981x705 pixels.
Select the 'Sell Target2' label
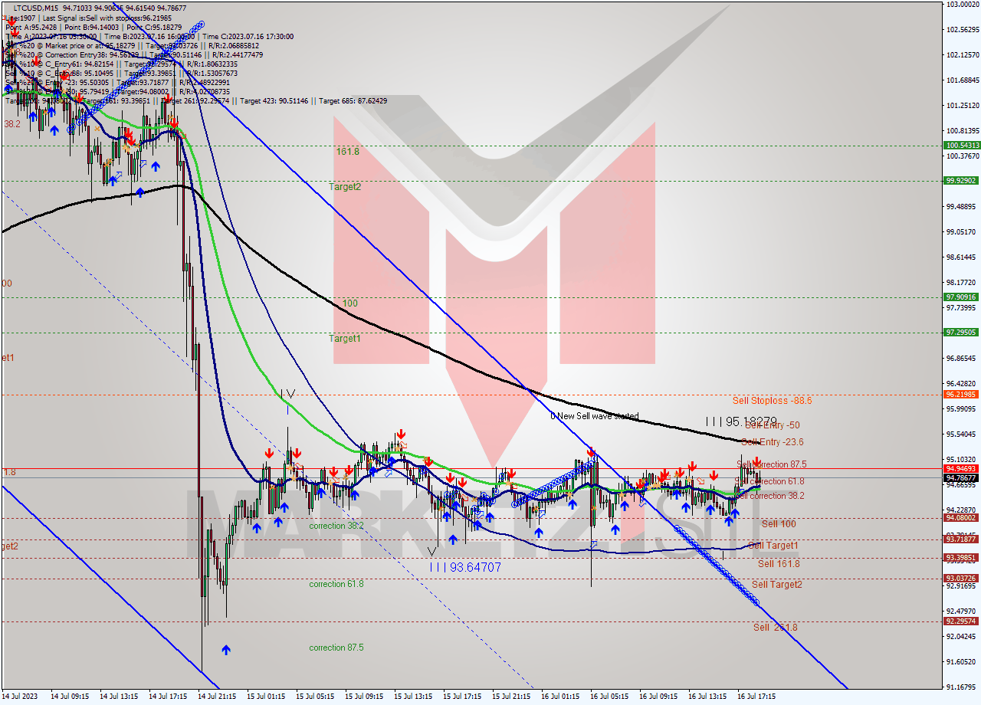(777, 585)
